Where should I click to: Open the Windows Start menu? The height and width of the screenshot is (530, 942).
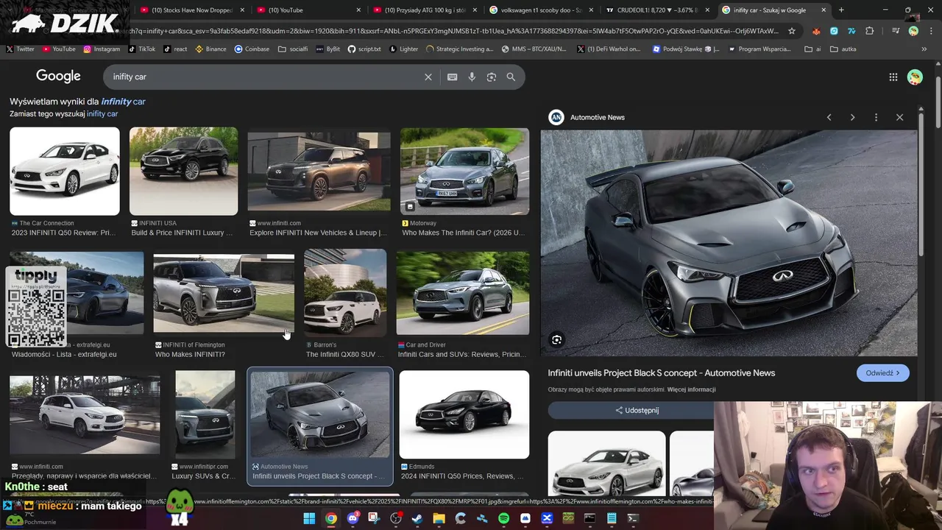pos(309,518)
